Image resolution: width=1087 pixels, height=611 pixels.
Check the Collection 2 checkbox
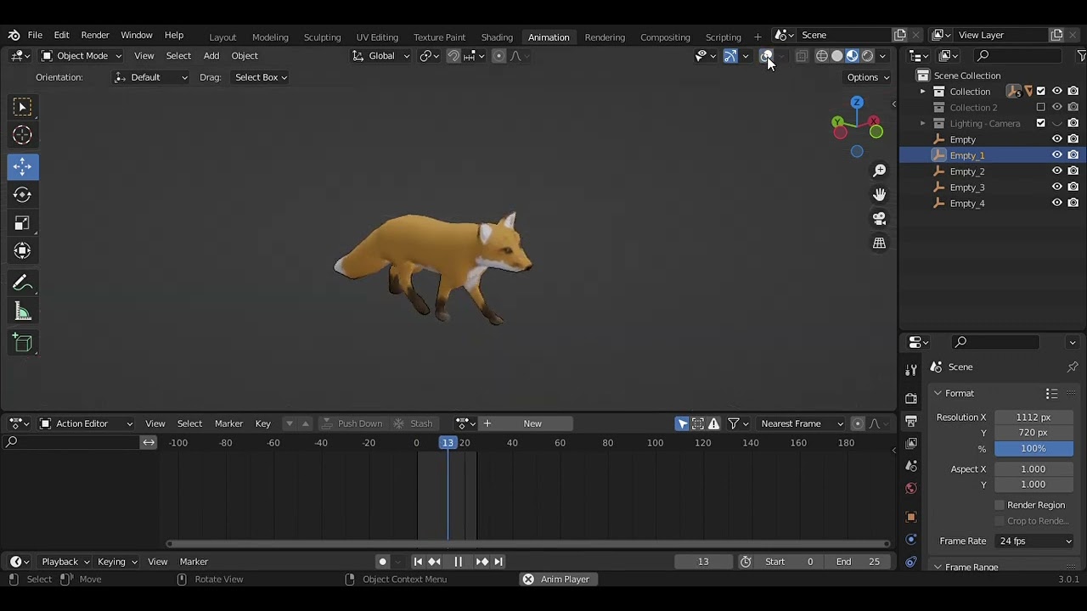tap(1041, 108)
